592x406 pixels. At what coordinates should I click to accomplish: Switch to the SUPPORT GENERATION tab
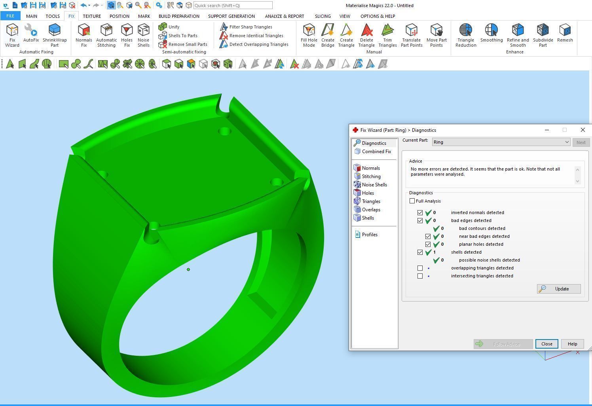point(231,16)
